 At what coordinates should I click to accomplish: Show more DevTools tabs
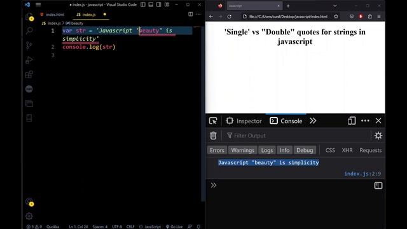point(313,121)
